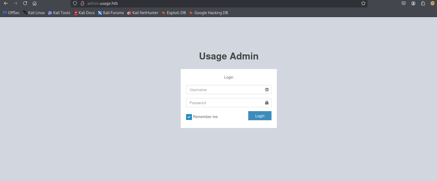The image size is (437, 181).
Task: Open the Kali Tools bookmark
Action: 59,13
